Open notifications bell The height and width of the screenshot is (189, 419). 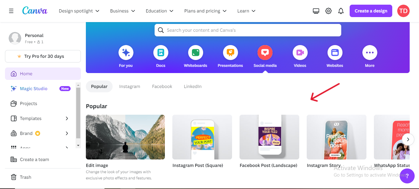point(341,11)
